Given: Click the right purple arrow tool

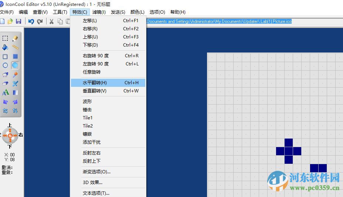Looking at the screenshot, I should [15, 102].
